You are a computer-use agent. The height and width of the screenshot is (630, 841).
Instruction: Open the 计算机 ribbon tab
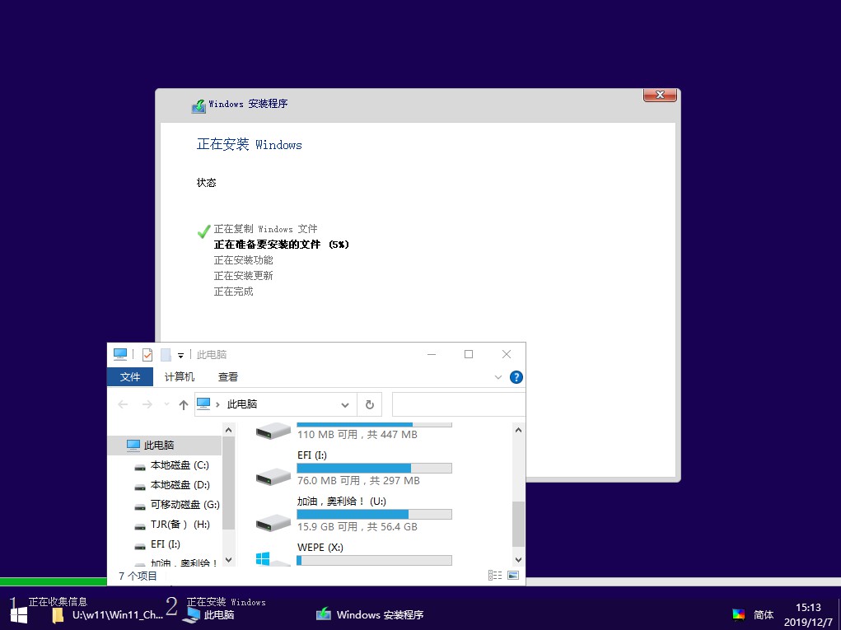pyautogui.click(x=179, y=377)
